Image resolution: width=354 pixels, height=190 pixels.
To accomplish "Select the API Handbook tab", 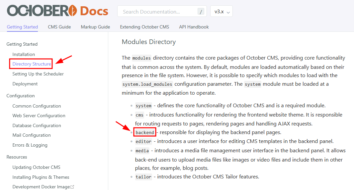I will point(194,27).
